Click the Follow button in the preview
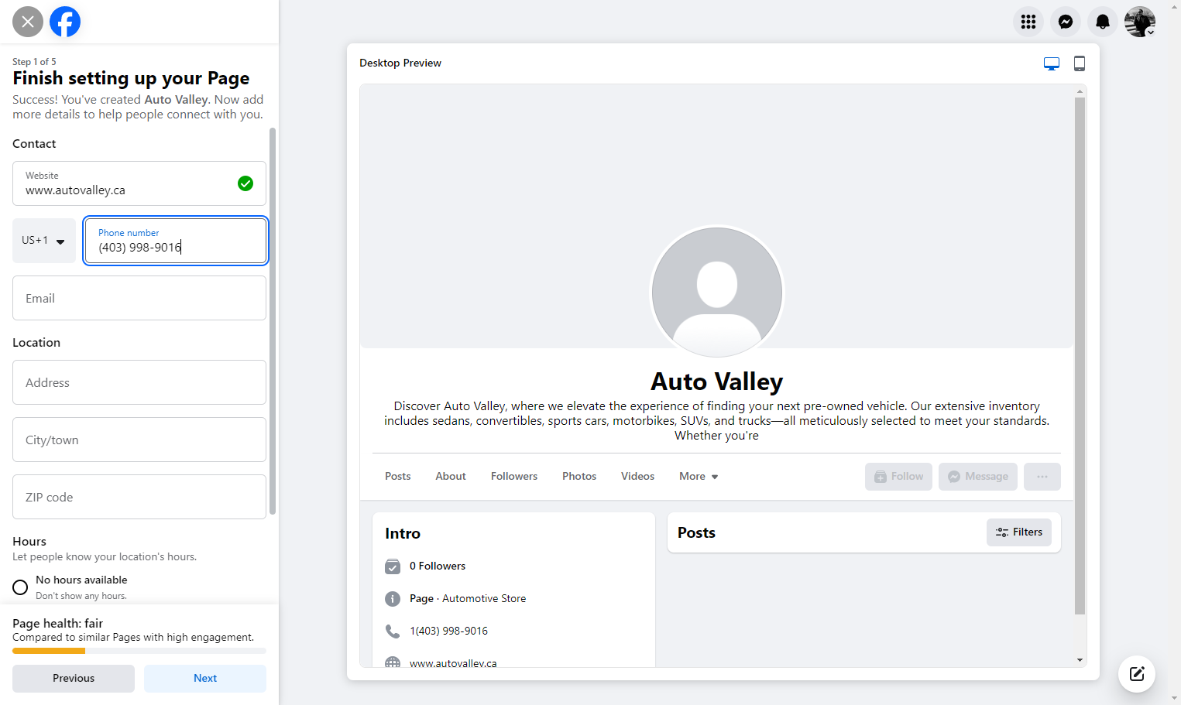This screenshot has width=1181, height=705. (x=898, y=477)
